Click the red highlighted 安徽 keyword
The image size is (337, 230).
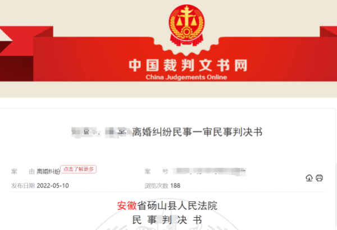[127, 205]
